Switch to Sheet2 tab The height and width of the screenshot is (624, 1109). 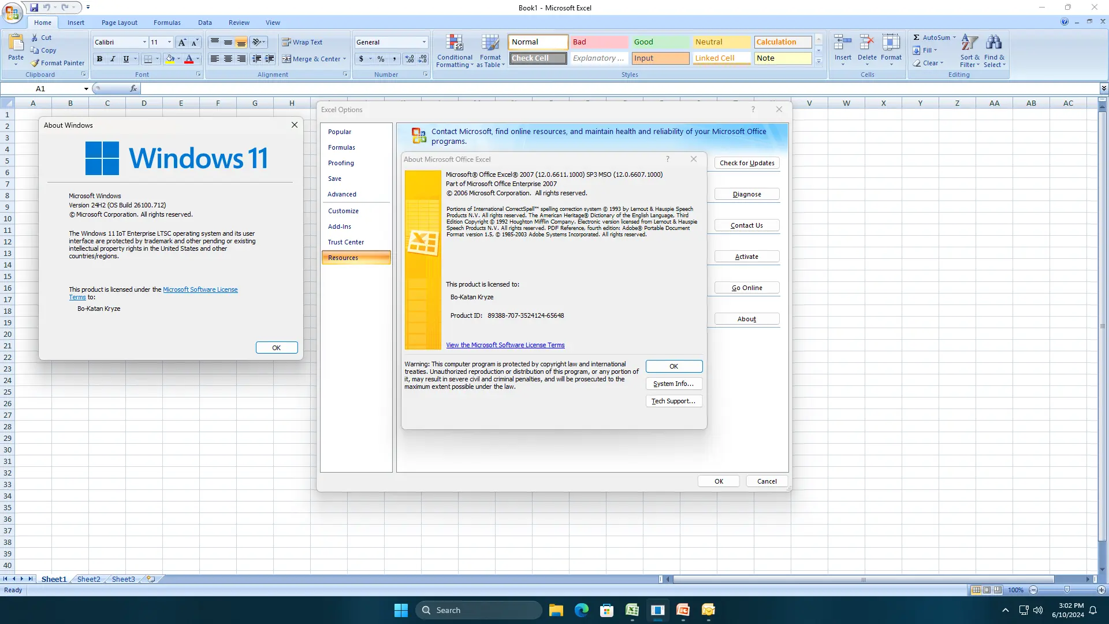coord(89,579)
